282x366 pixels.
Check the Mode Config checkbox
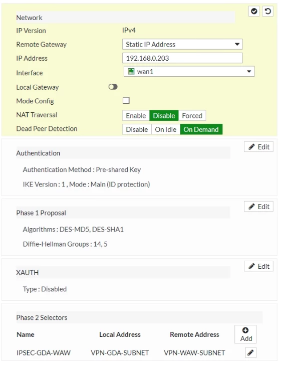(x=126, y=101)
